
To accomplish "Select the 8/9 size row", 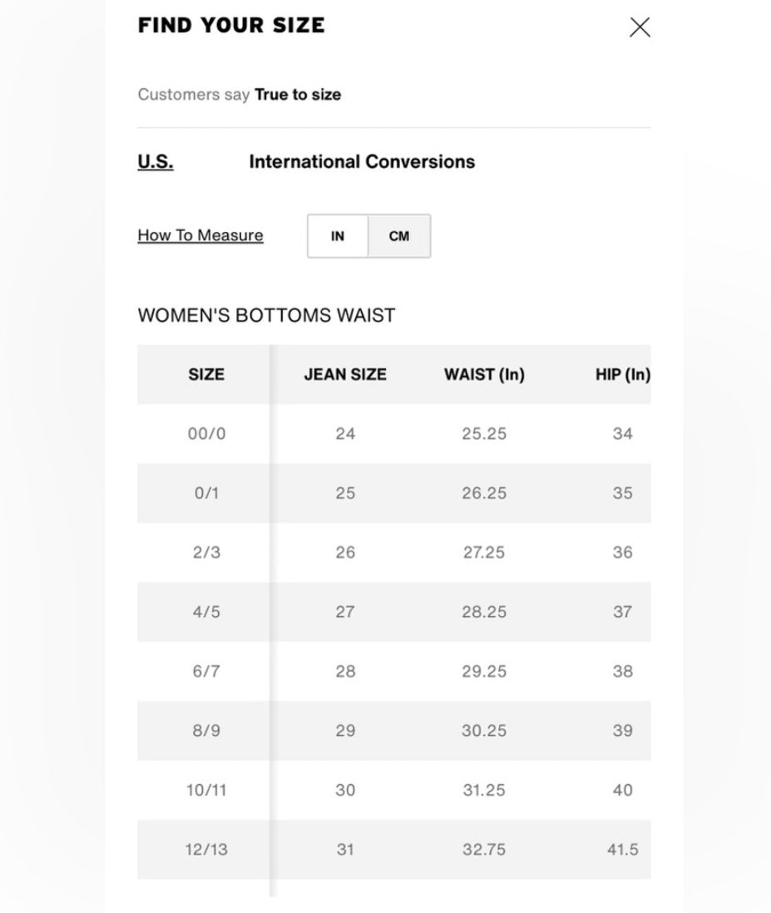I will pyautogui.click(x=393, y=730).
